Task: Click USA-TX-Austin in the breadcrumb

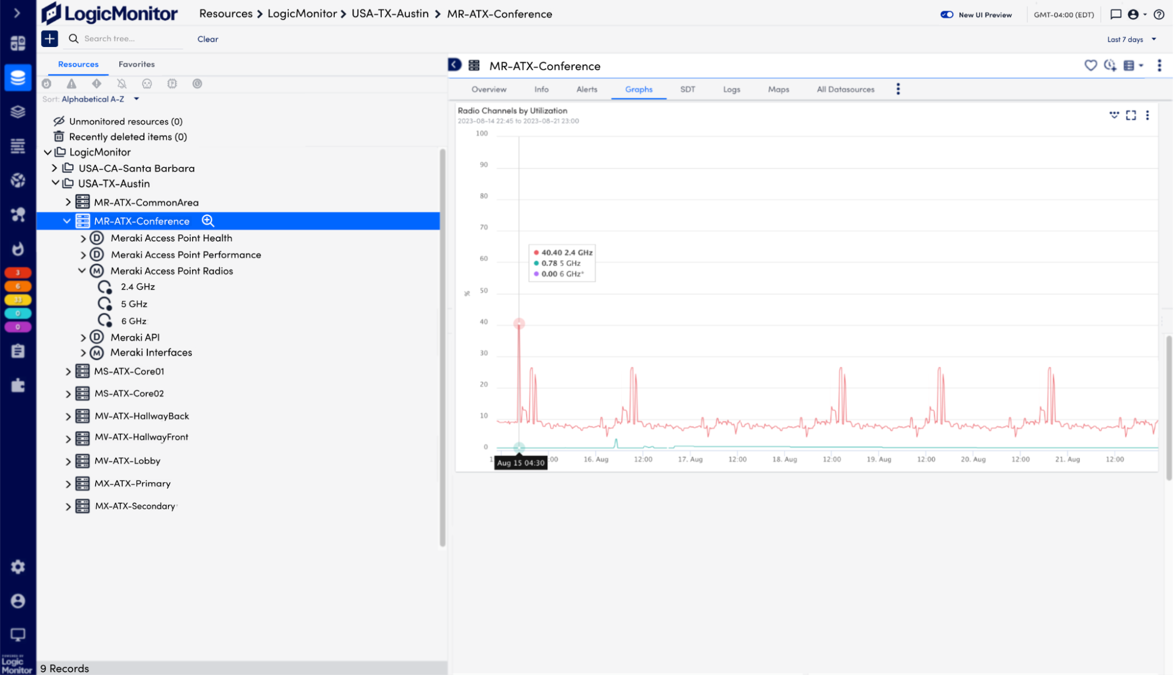Action: [x=391, y=14]
